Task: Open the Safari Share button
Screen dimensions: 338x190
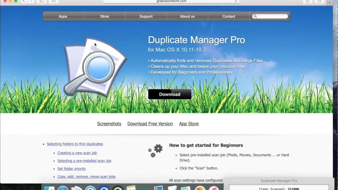Action: pyautogui.click(x=308, y=1)
